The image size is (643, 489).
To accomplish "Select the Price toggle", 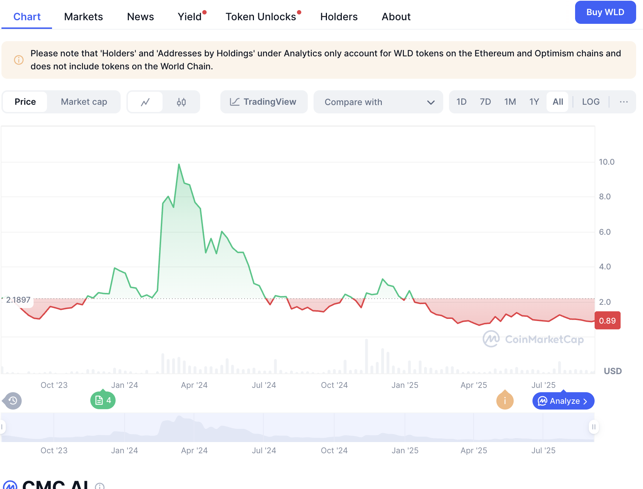I will 25,102.
